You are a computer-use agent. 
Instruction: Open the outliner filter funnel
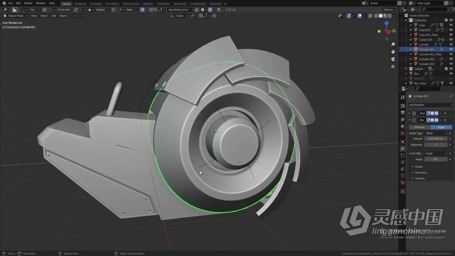pos(453,10)
